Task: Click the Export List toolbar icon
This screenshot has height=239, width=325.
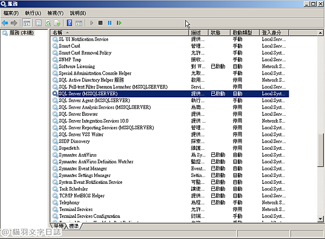Action: 57,23
